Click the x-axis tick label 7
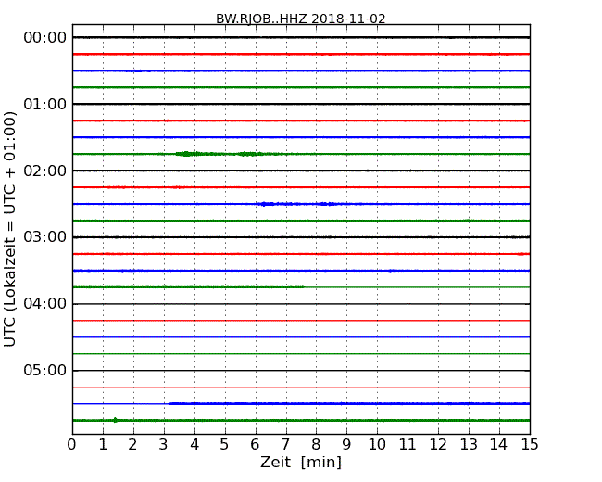This screenshot has width=602, height=482. click(285, 444)
